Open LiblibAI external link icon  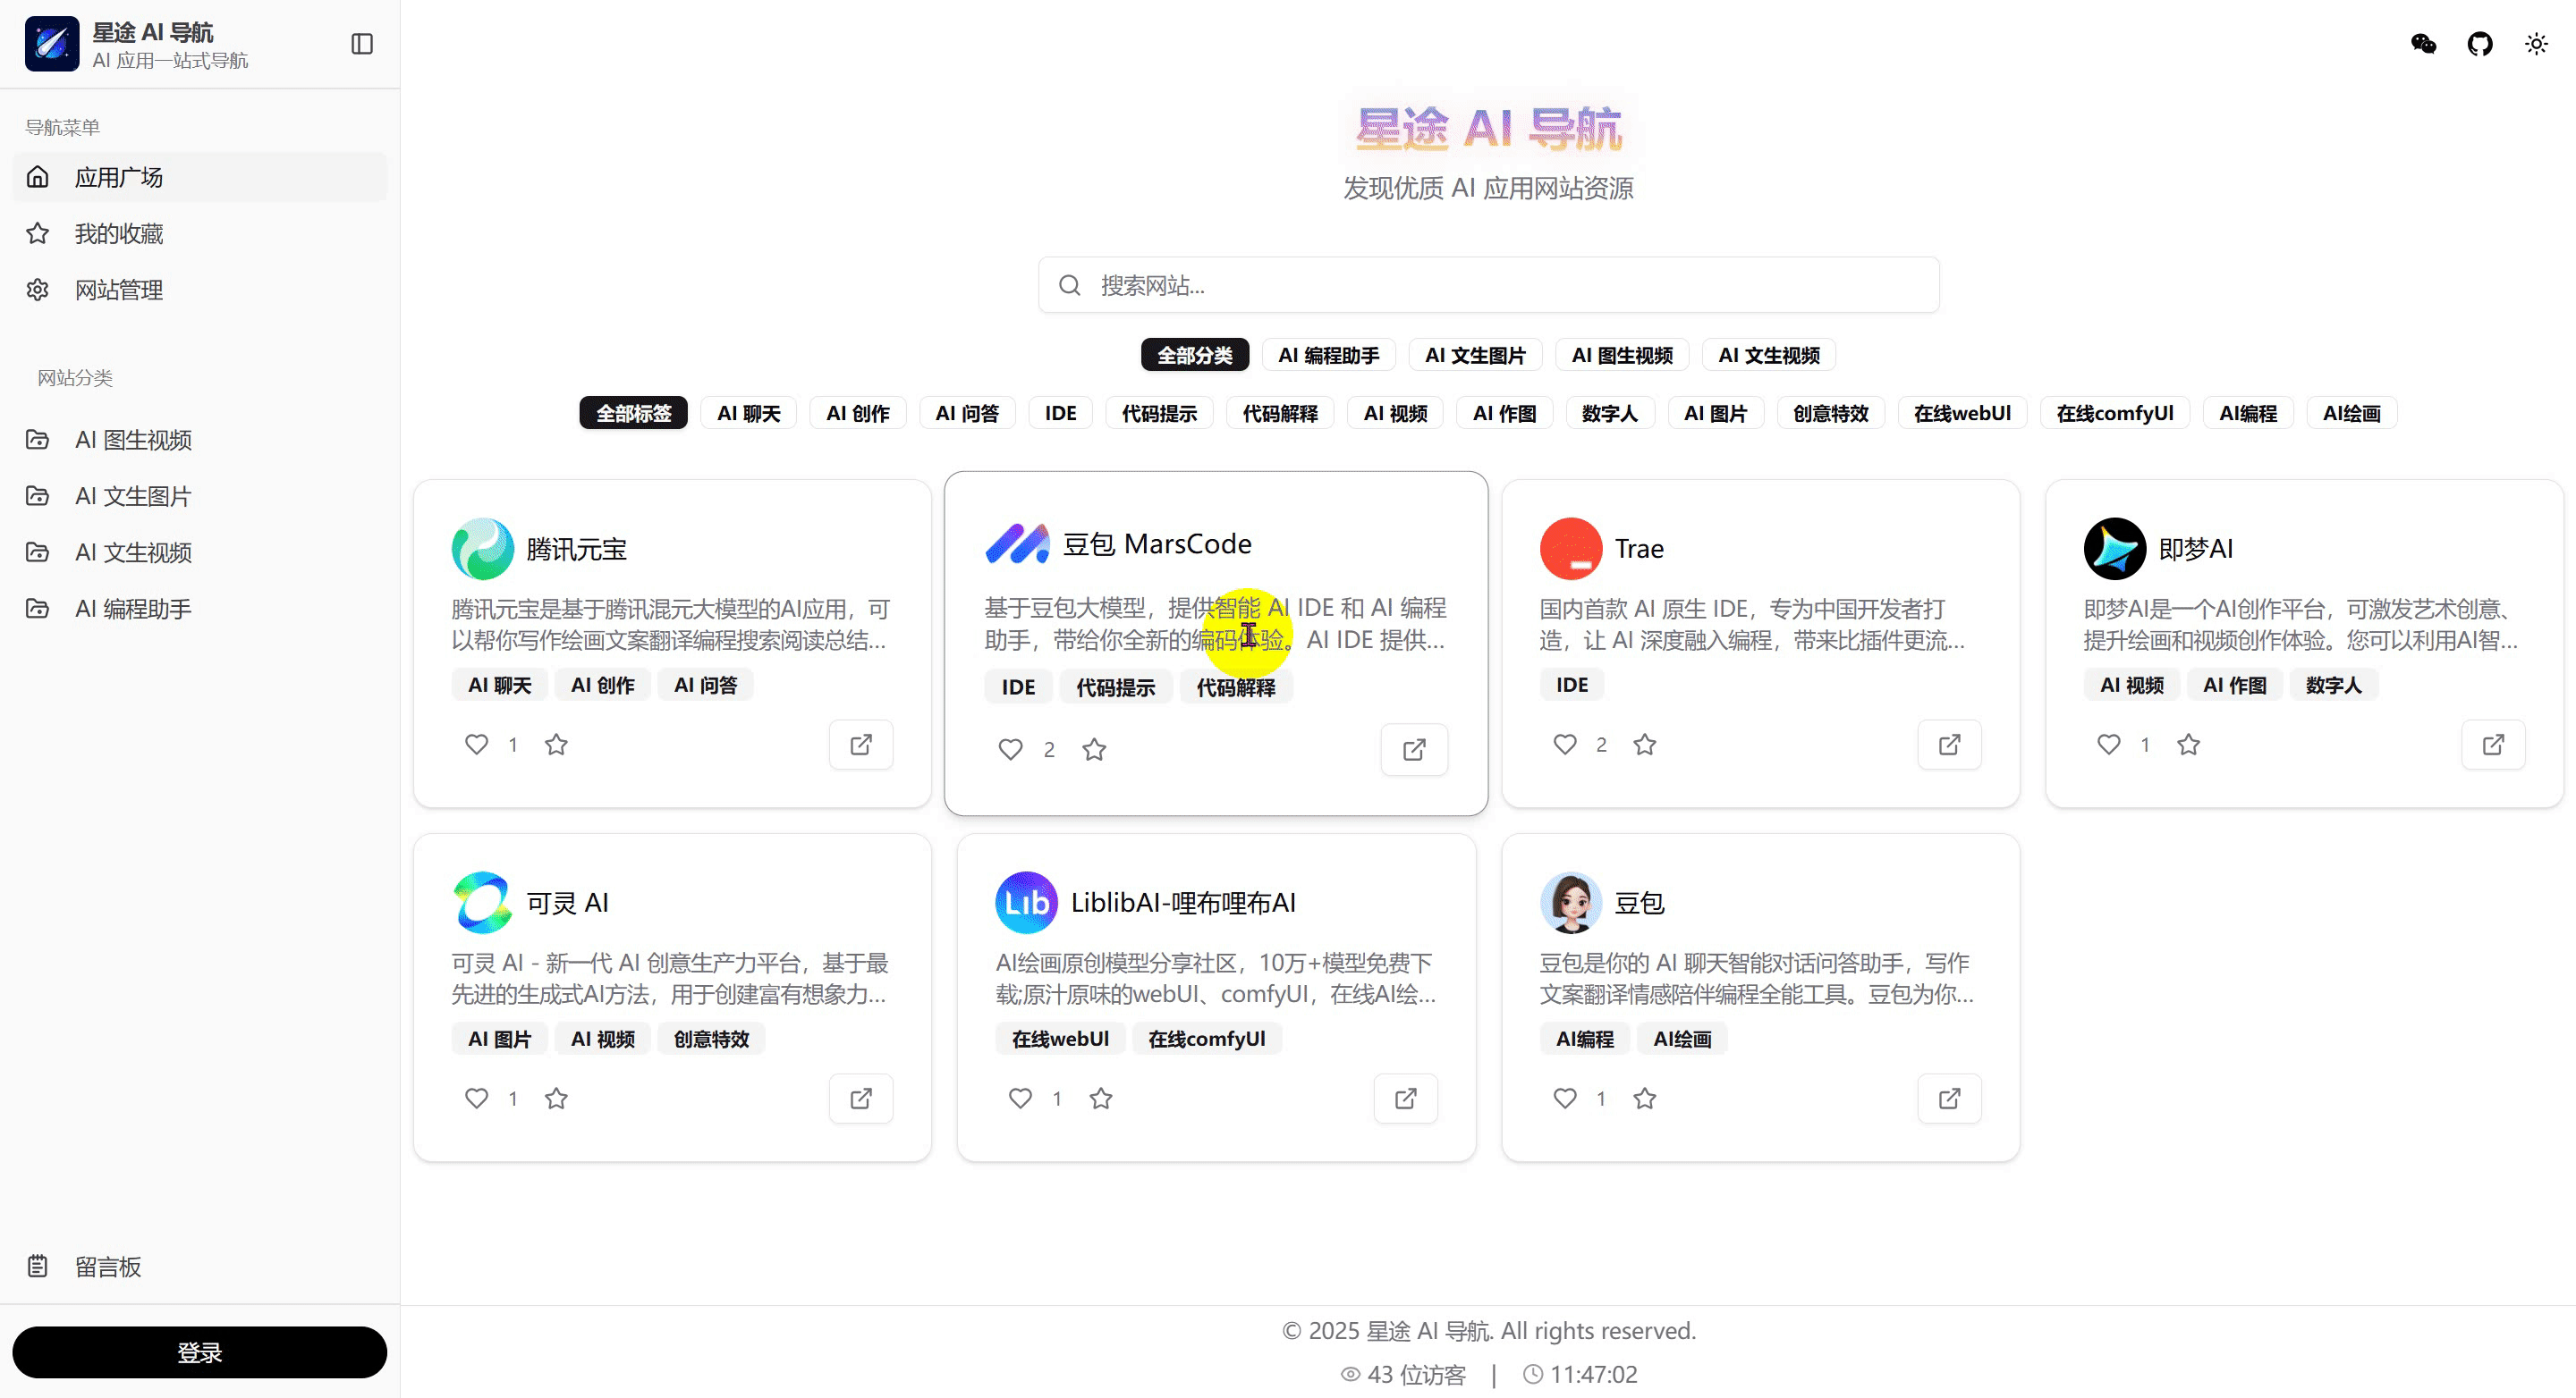click(x=1406, y=1099)
